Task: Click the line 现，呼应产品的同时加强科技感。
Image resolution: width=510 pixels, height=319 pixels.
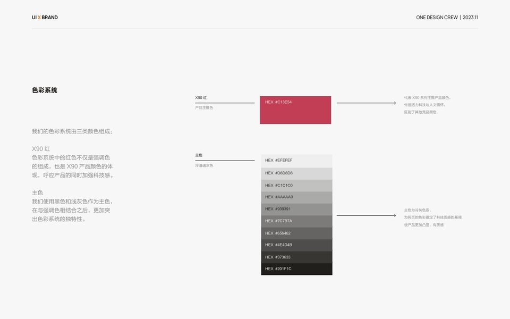Action: pyautogui.click(x=73, y=175)
